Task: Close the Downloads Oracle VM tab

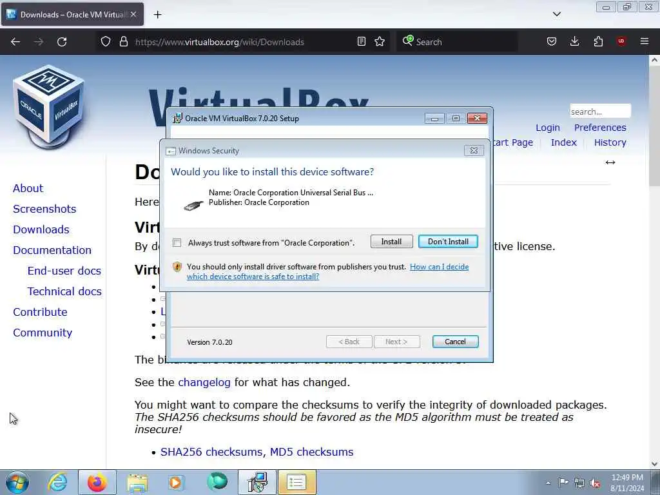Action: coord(133,14)
